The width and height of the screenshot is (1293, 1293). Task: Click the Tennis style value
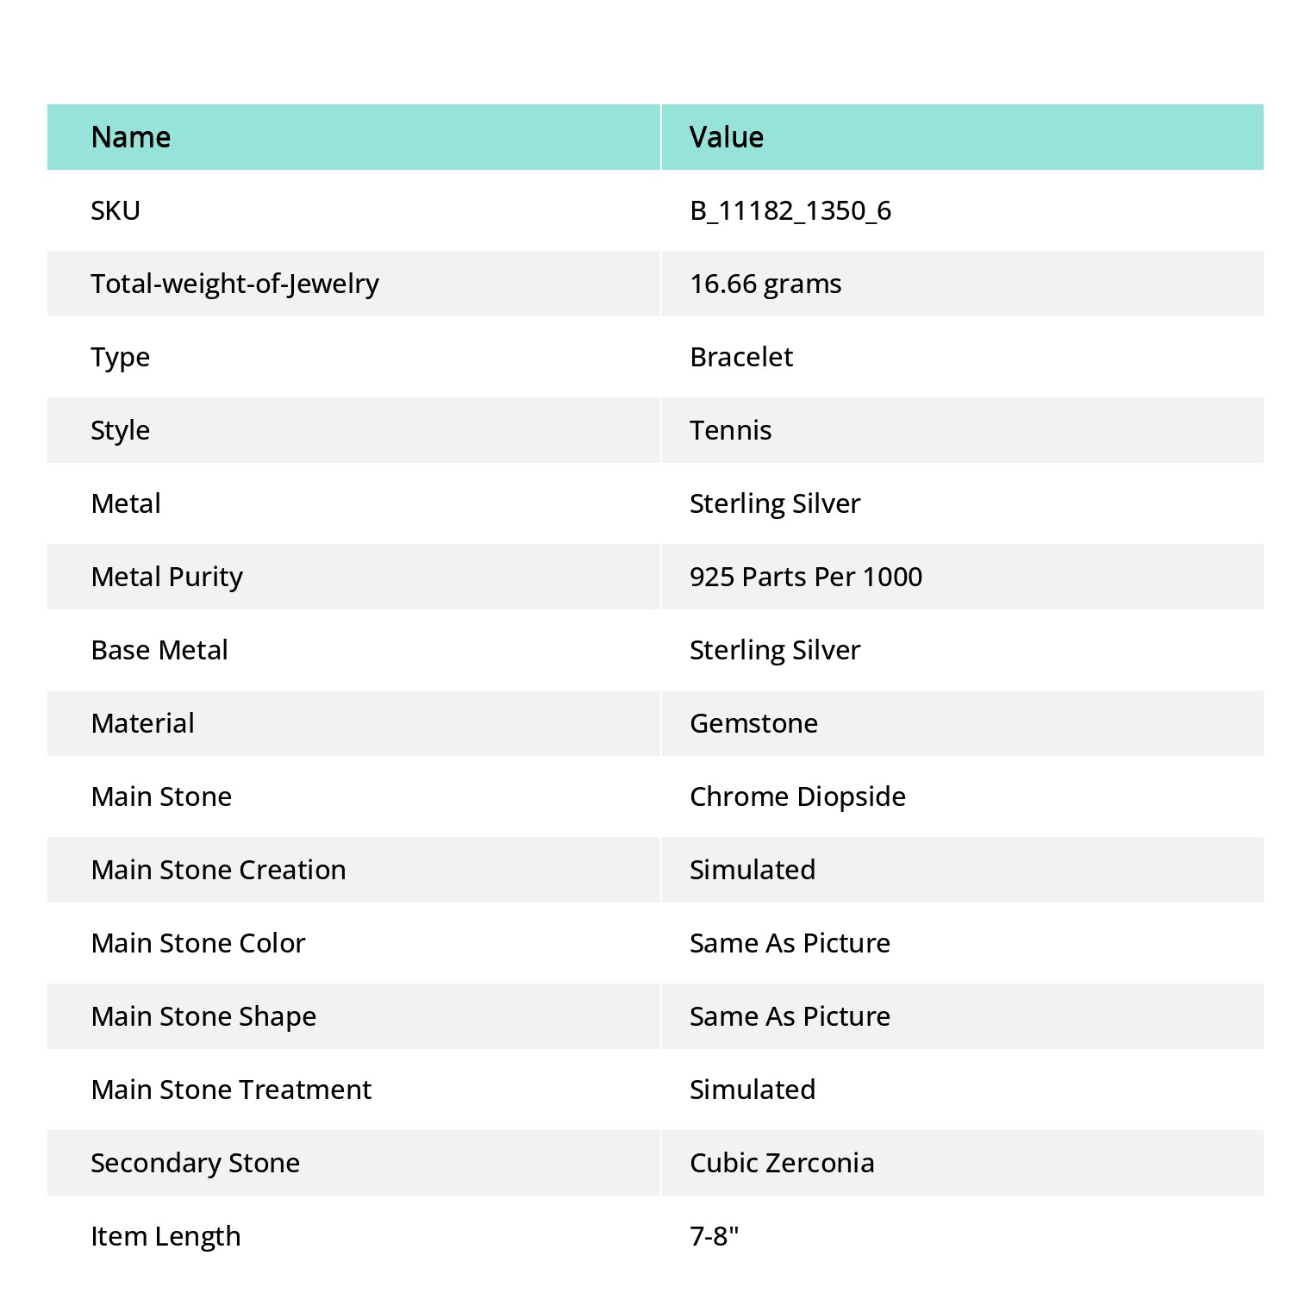coord(731,430)
